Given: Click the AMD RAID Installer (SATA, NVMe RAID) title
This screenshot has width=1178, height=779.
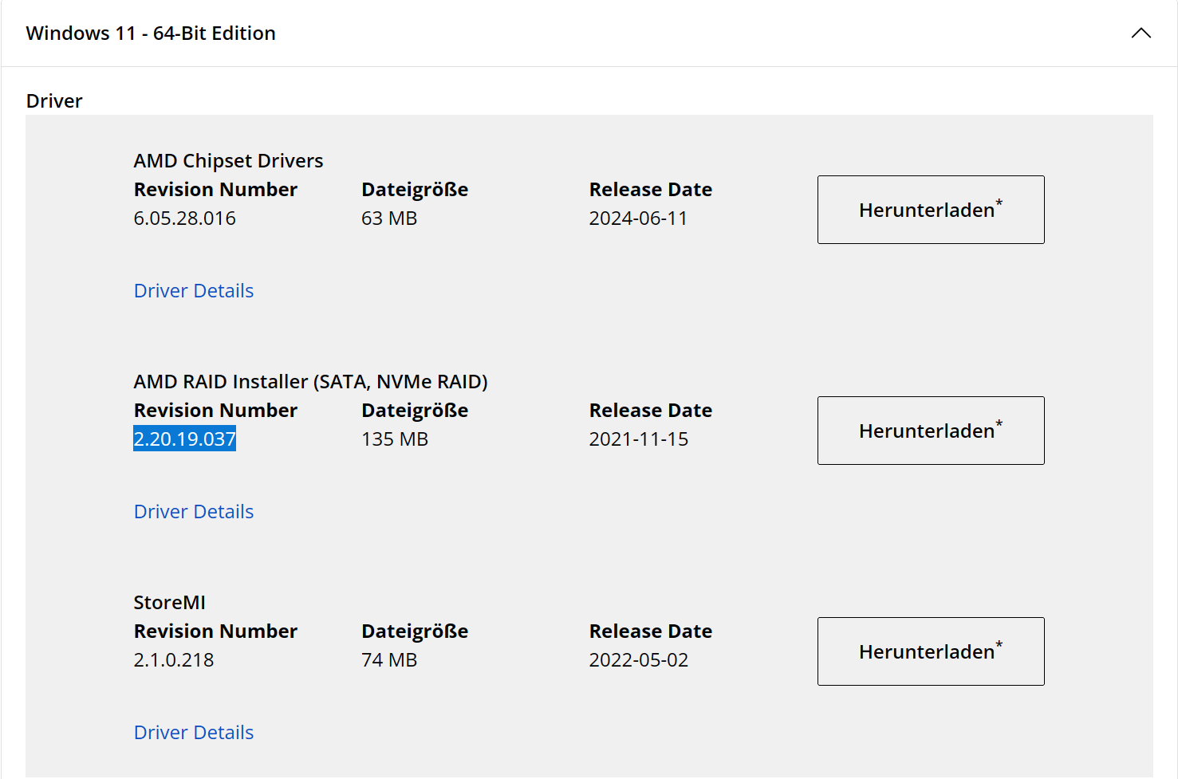Looking at the screenshot, I should [x=310, y=382].
